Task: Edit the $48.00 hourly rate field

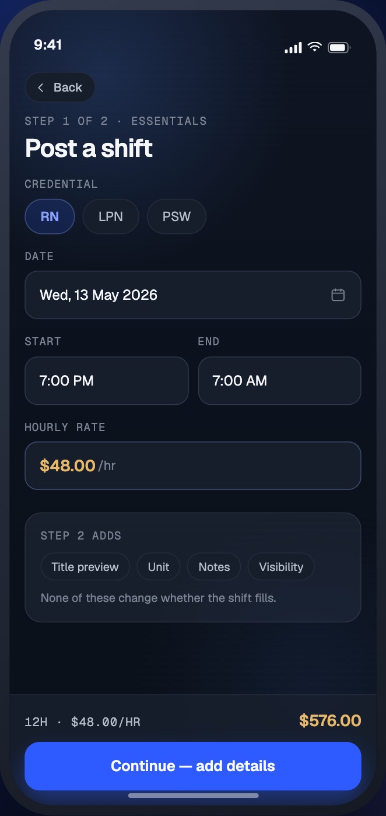Action: pos(193,465)
